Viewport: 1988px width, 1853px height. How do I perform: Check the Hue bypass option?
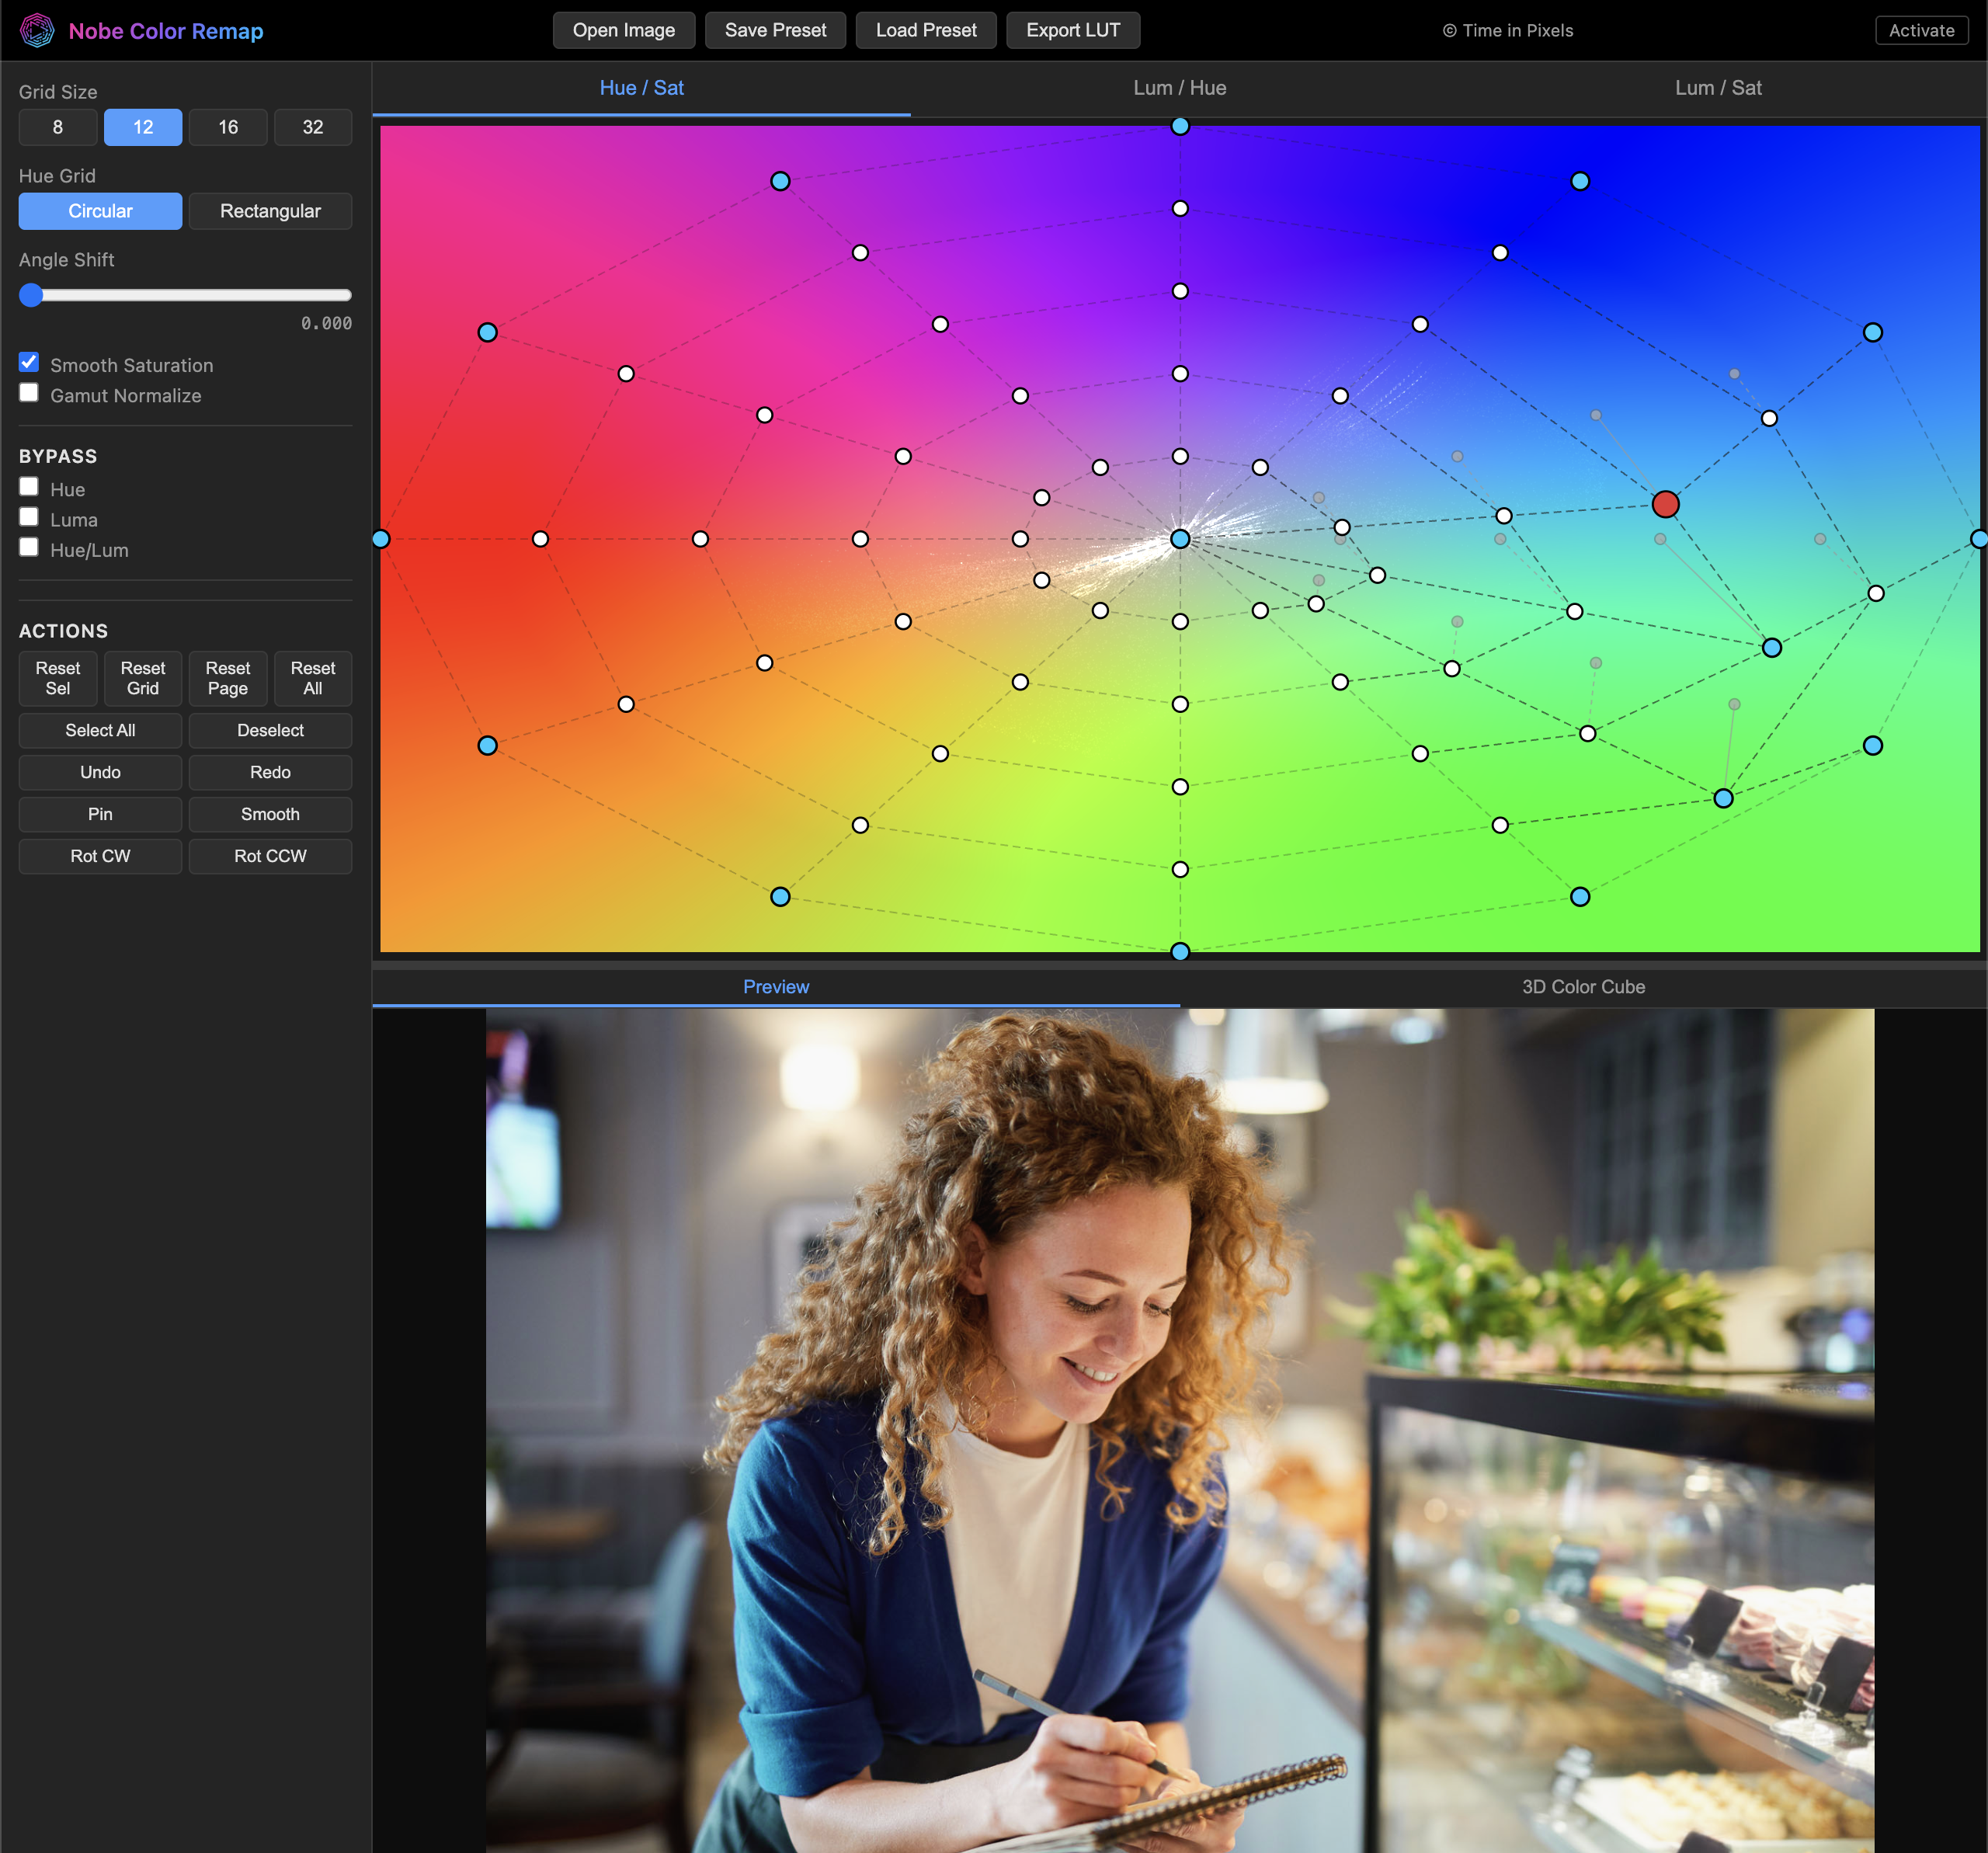(28, 486)
